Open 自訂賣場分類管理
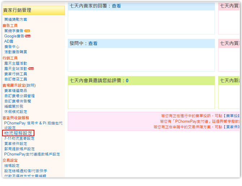This screenshot has width=242, height=186. tap(20, 96)
